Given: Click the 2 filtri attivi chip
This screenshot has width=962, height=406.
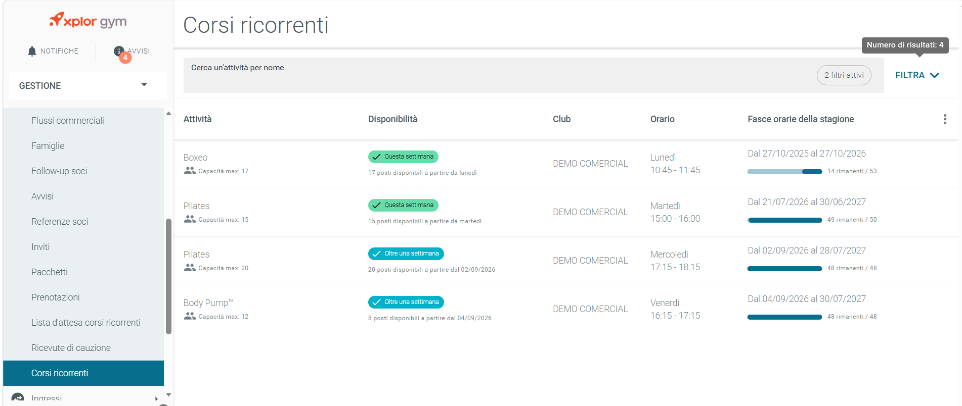Looking at the screenshot, I should 844,75.
